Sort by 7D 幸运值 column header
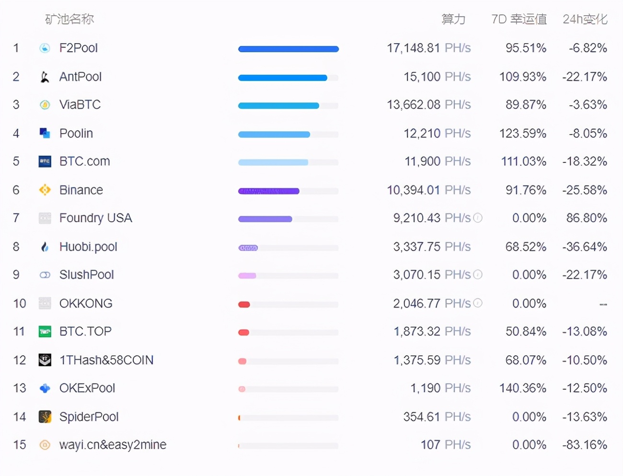This screenshot has width=623, height=476. tap(519, 19)
